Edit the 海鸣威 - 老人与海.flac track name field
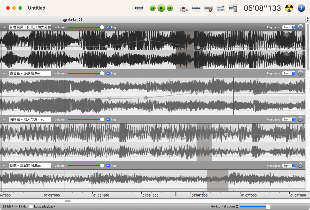310x210 pixels. [x=30, y=119]
